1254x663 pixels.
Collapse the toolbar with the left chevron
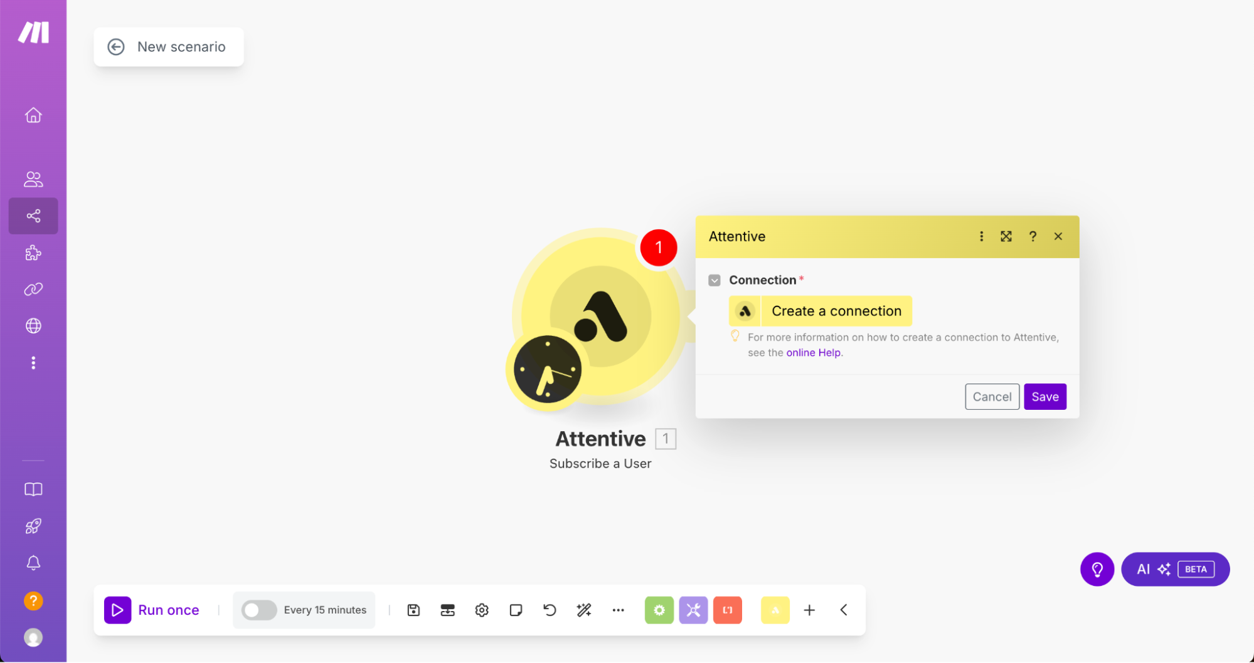pos(844,610)
